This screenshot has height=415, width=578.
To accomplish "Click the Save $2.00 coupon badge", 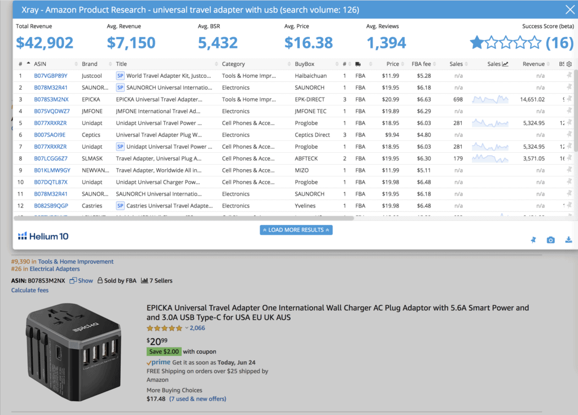I will [x=164, y=352].
